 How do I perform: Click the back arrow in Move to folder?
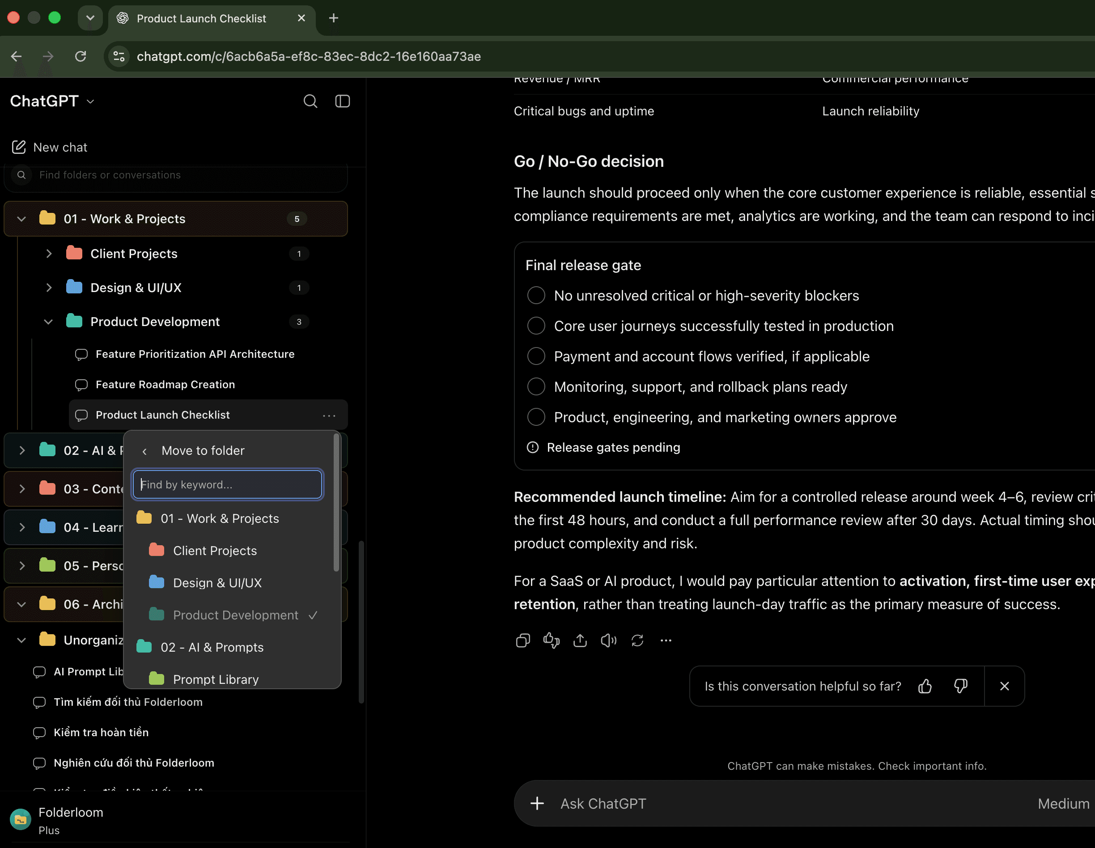[144, 451]
